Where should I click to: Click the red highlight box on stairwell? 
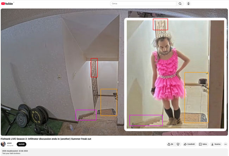click(94, 68)
